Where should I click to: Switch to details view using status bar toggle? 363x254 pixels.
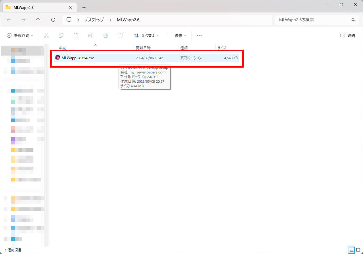351,250
